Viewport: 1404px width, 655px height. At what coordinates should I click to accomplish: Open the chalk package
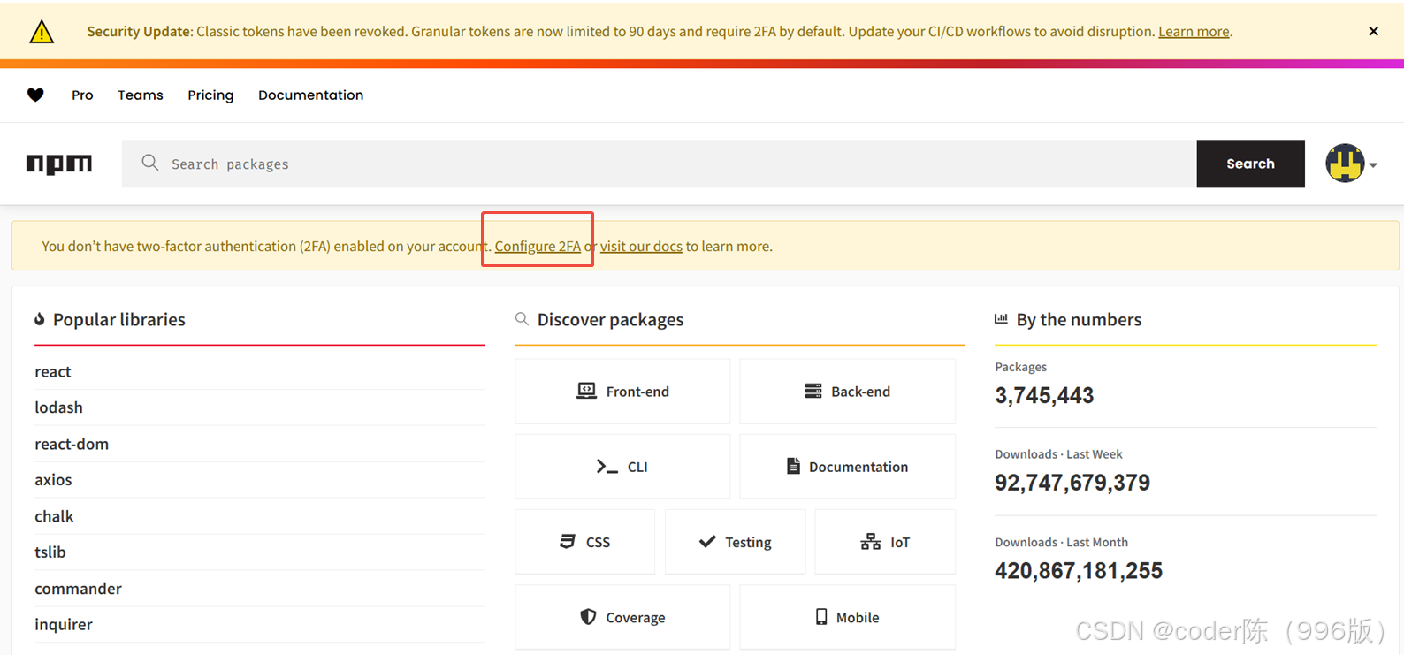54,516
